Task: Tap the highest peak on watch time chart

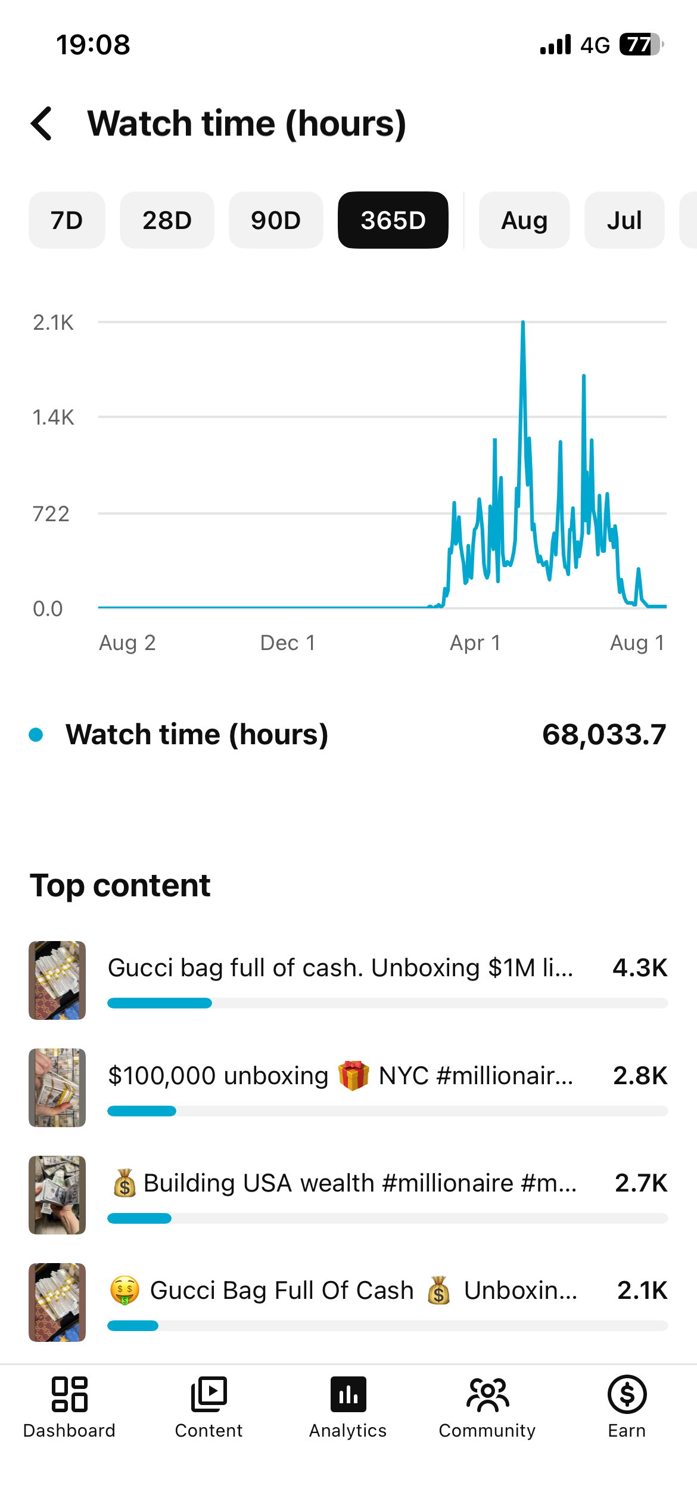Action: tap(523, 323)
